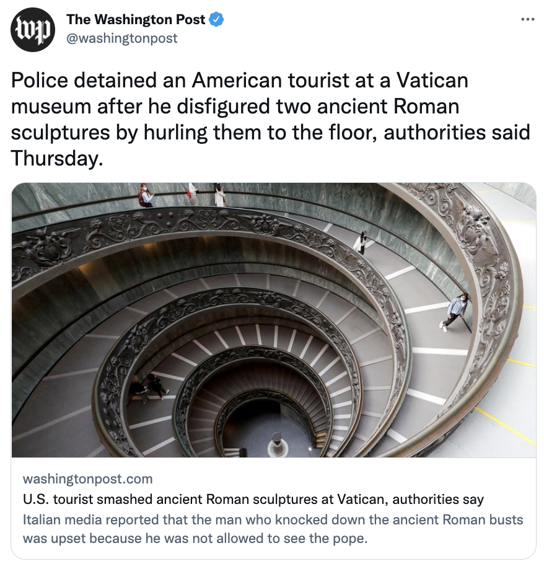Click the person in white on the middle ramp
Viewport: 544px width, 569px height.
[362, 242]
